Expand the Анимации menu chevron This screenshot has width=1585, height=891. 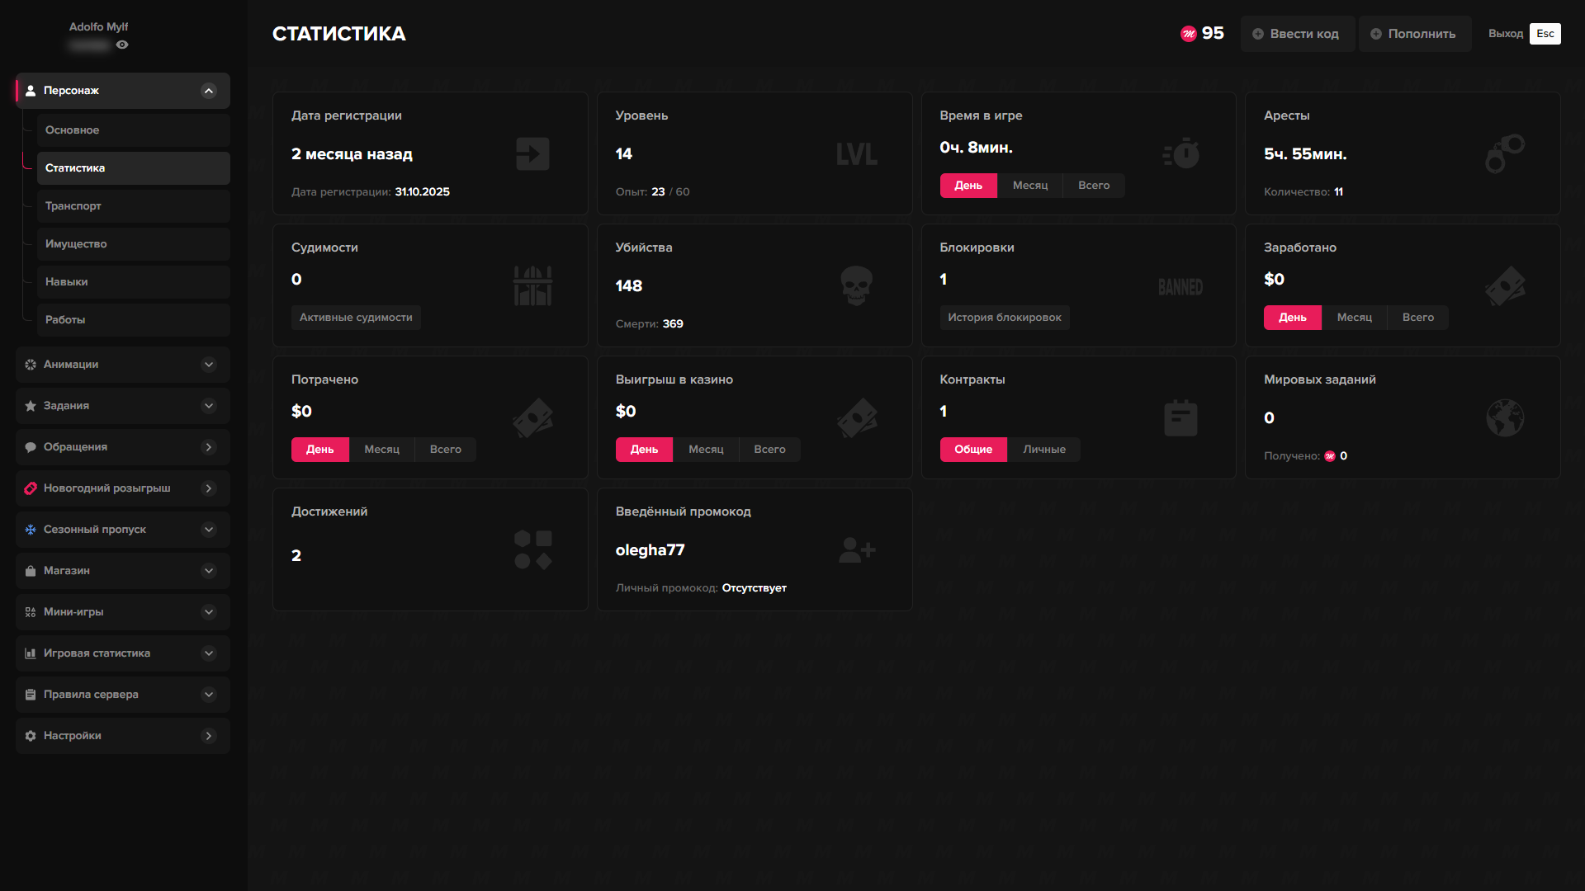(209, 365)
